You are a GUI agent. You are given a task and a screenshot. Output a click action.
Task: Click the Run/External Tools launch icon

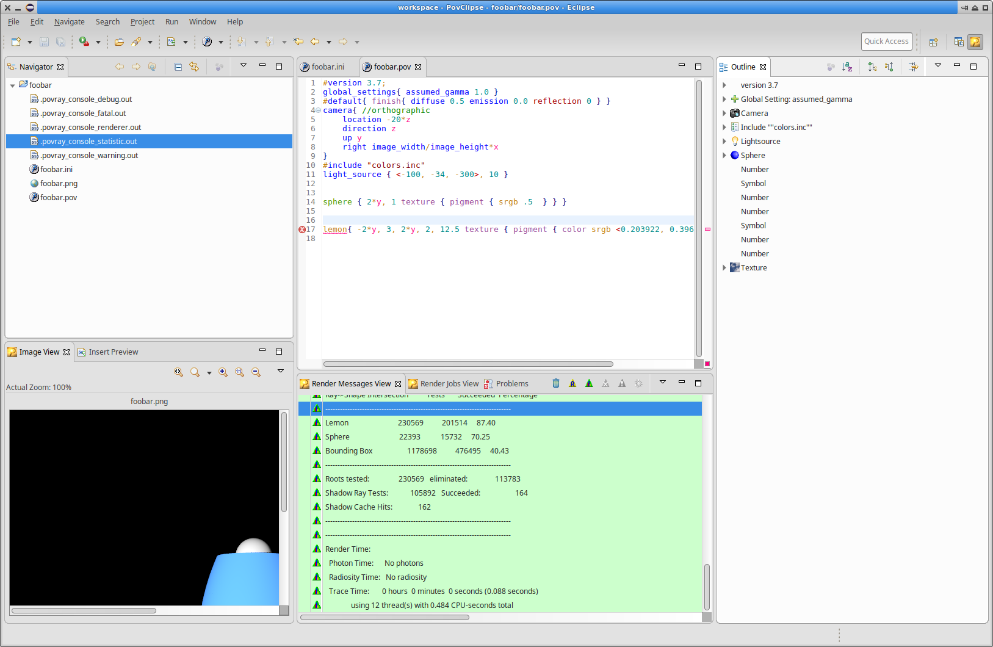coord(84,42)
